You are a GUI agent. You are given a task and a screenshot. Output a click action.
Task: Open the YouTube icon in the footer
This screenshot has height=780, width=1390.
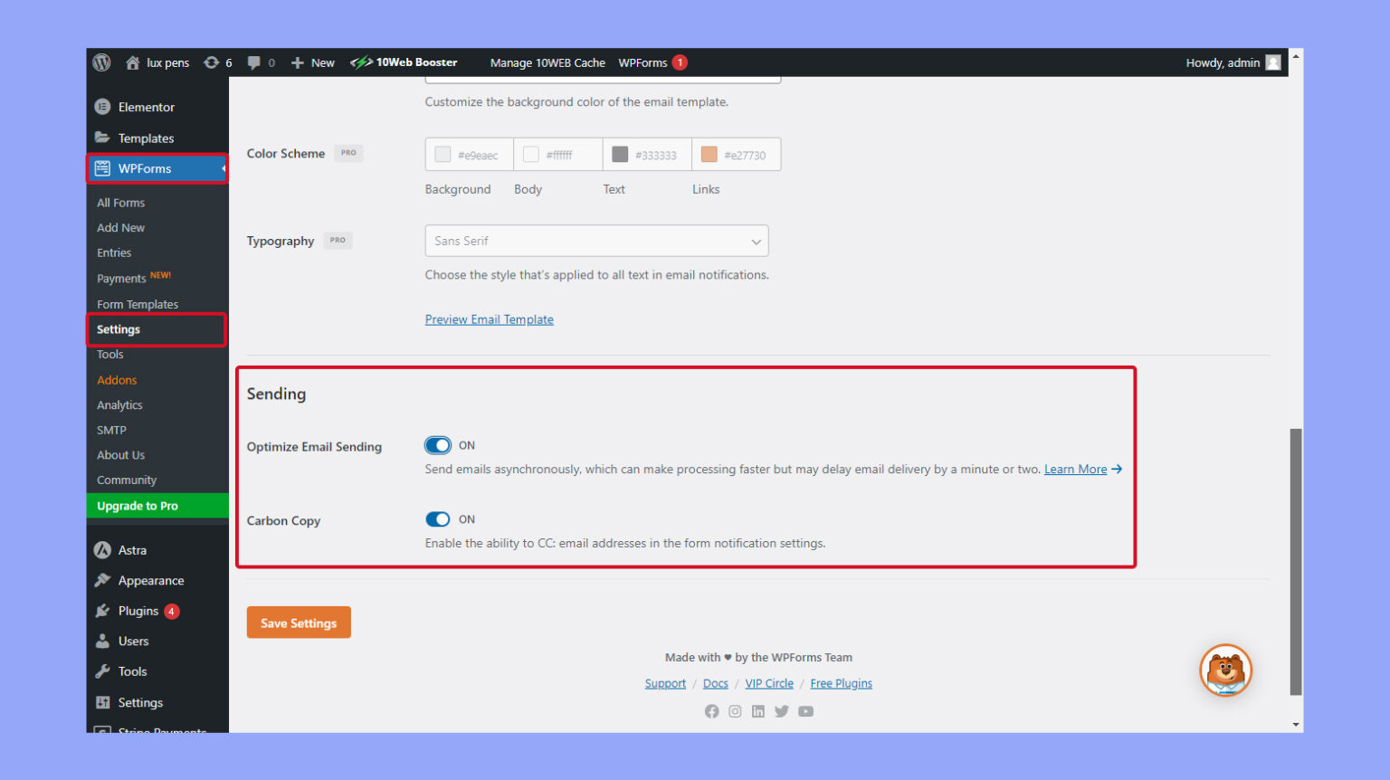805,711
